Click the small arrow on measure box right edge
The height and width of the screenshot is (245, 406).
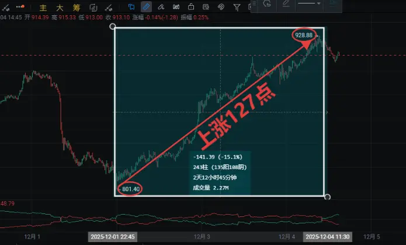coord(327,112)
